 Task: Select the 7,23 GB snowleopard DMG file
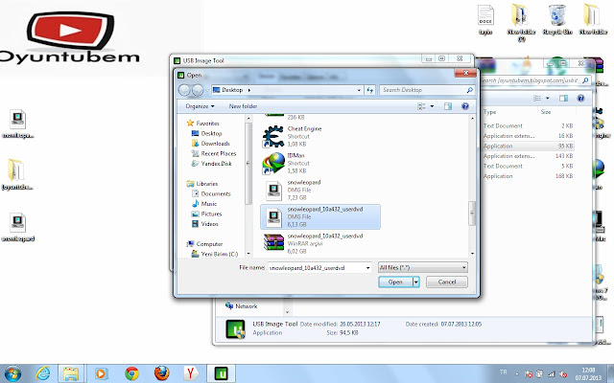tap(320, 190)
